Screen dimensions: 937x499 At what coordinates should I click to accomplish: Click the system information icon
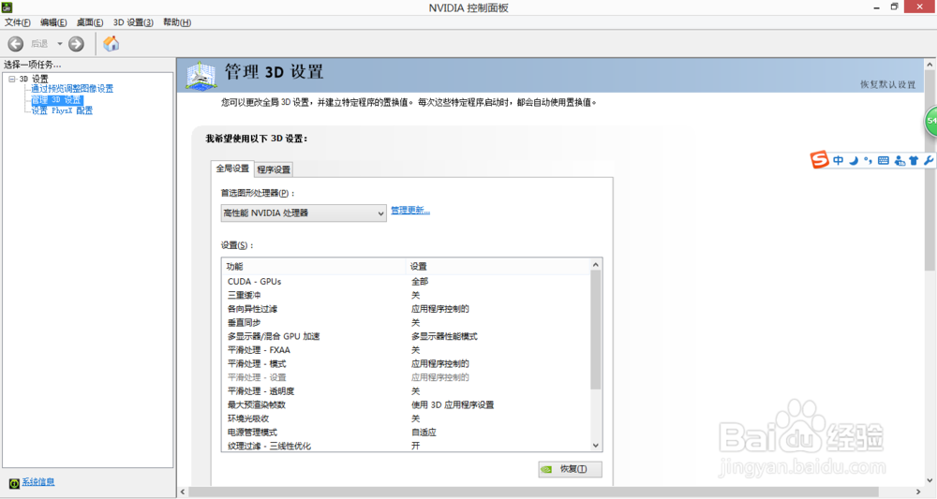pyautogui.click(x=14, y=483)
